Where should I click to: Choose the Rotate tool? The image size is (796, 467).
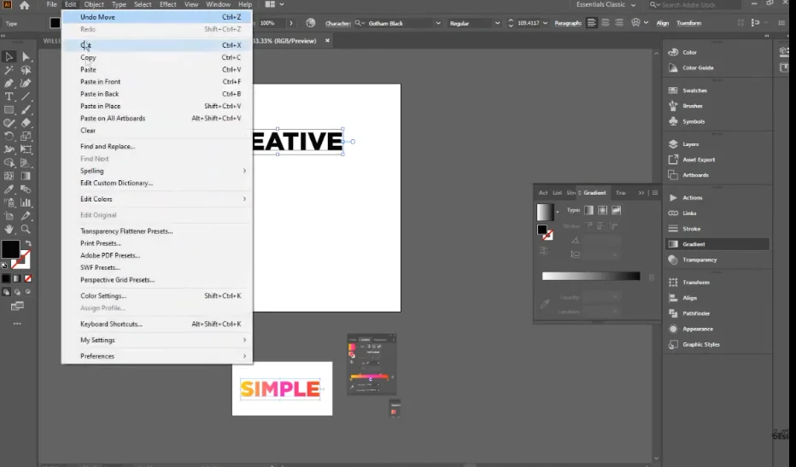click(9, 136)
